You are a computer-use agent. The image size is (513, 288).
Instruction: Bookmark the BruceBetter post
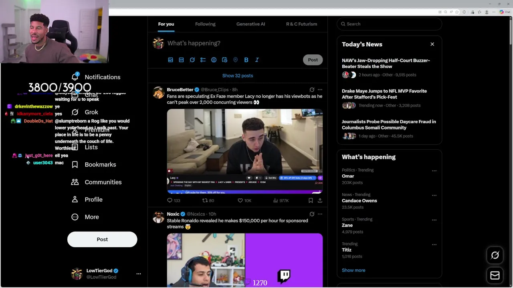tap(311, 200)
